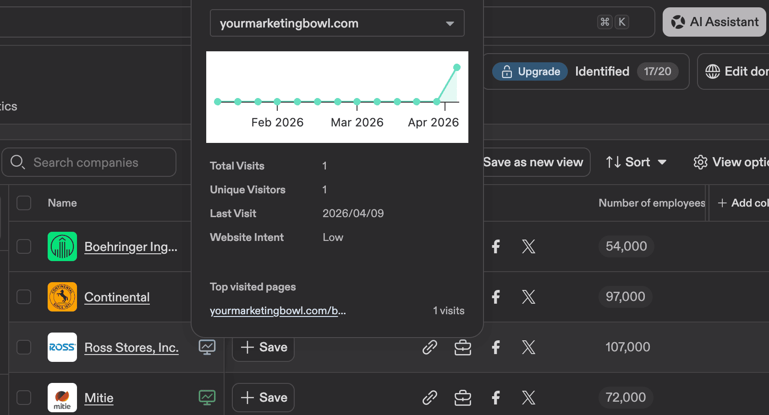Switch to the Identified tab
This screenshot has width=769, height=415.
(602, 71)
